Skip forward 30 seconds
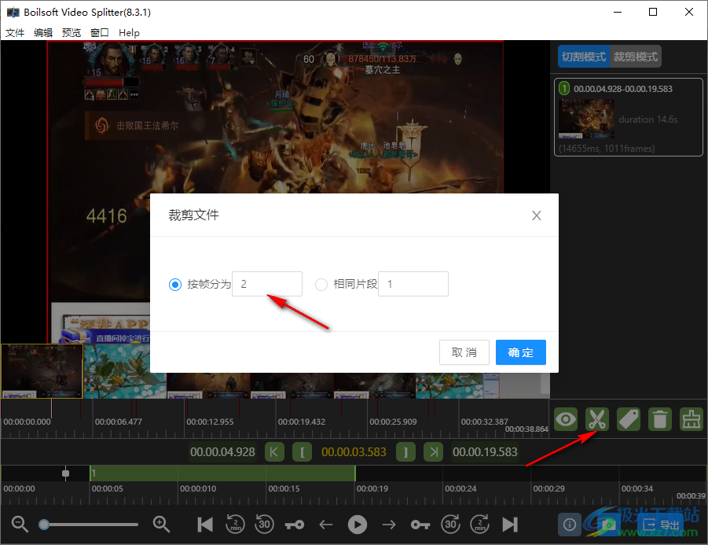The image size is (708, 545). [450, 525]
